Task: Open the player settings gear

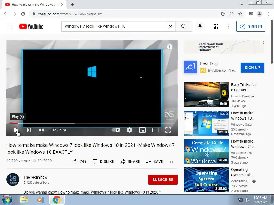Action: pyautogui.click(x=129, y=130)
